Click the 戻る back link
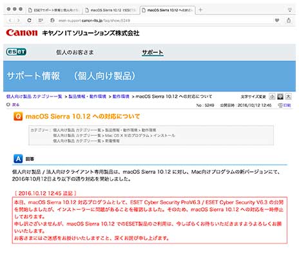 coord(15,105)
